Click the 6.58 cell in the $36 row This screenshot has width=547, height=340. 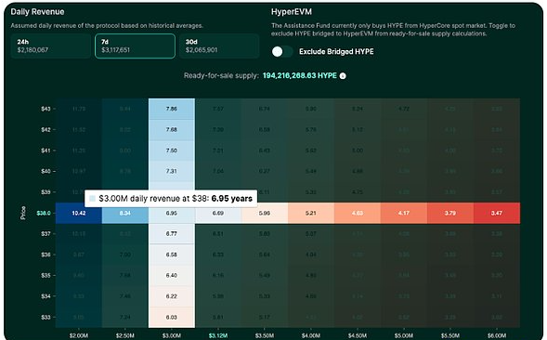(x=172, y=255)
